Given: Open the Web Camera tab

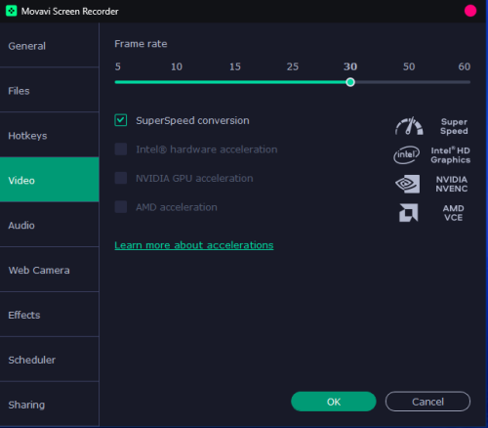Looking at the screenshot, I should 50,270.
